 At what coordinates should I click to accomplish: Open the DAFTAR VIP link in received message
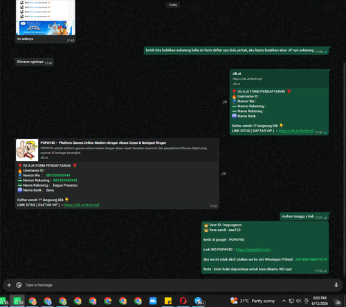82,205
